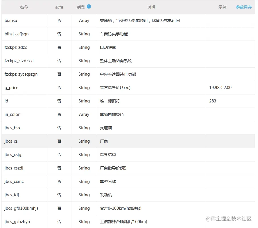Click String type in g_price row
This screenshot has height=228, width=258.
[84, 88]
